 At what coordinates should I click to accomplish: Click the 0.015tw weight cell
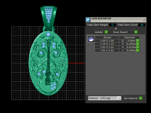click(131, 47)
